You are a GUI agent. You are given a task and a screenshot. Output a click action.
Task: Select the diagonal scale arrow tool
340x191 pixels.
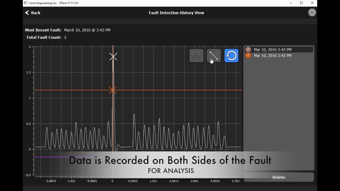coord(214,56)
